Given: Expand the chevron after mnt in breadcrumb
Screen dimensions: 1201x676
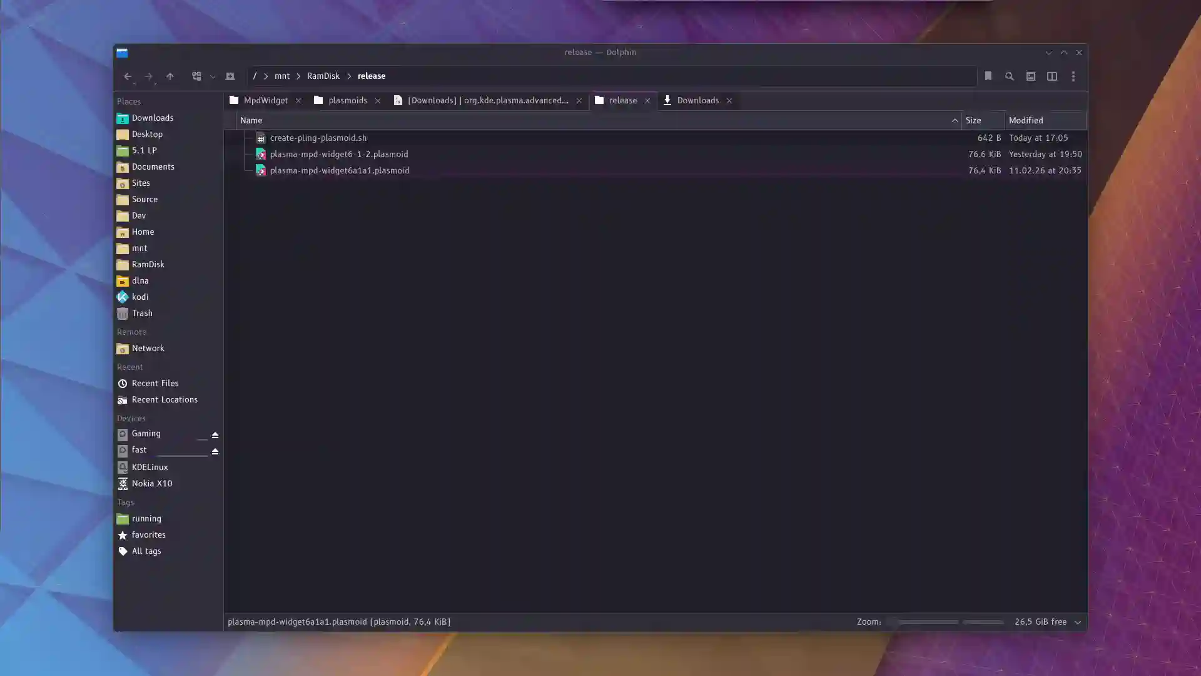Looking at the screenshot, I should [298, 76].
